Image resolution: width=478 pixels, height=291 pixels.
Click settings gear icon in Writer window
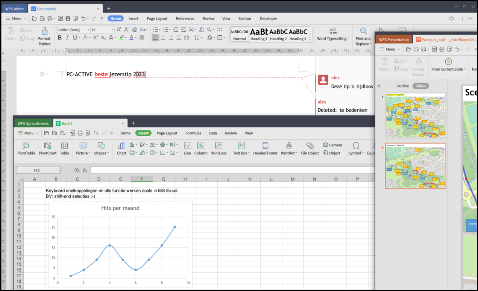(x=452, y=18)
